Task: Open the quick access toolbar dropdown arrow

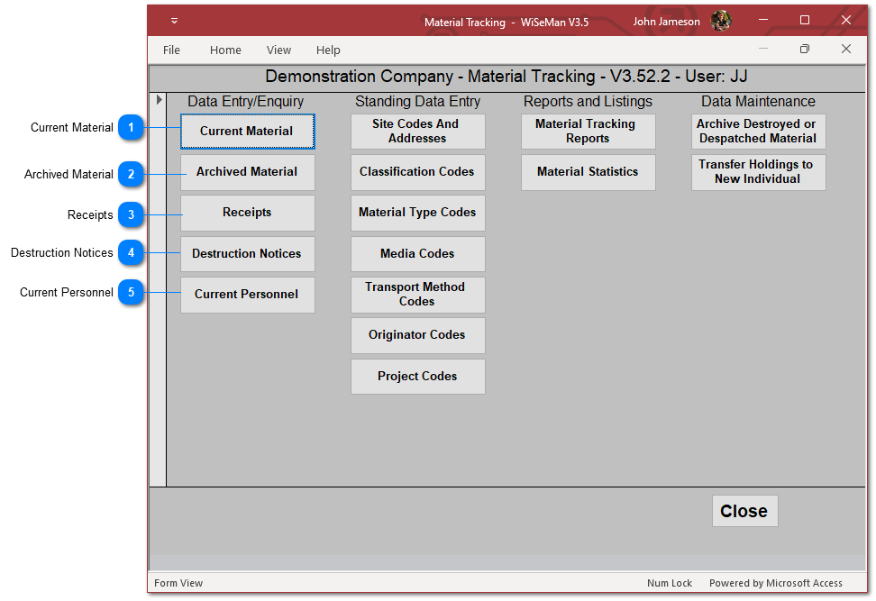Action: point(175,21)
